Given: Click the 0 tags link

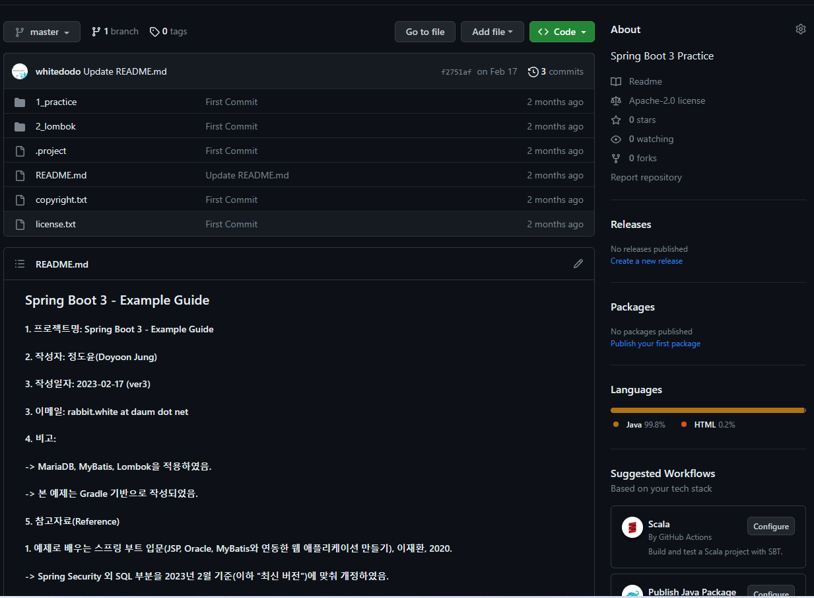Looking at the screenshot, I should tap(168, 31).
